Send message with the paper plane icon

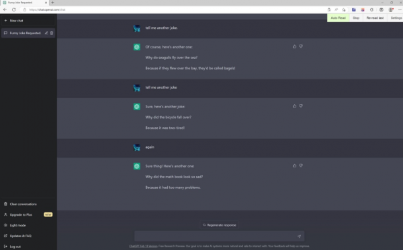299,237
